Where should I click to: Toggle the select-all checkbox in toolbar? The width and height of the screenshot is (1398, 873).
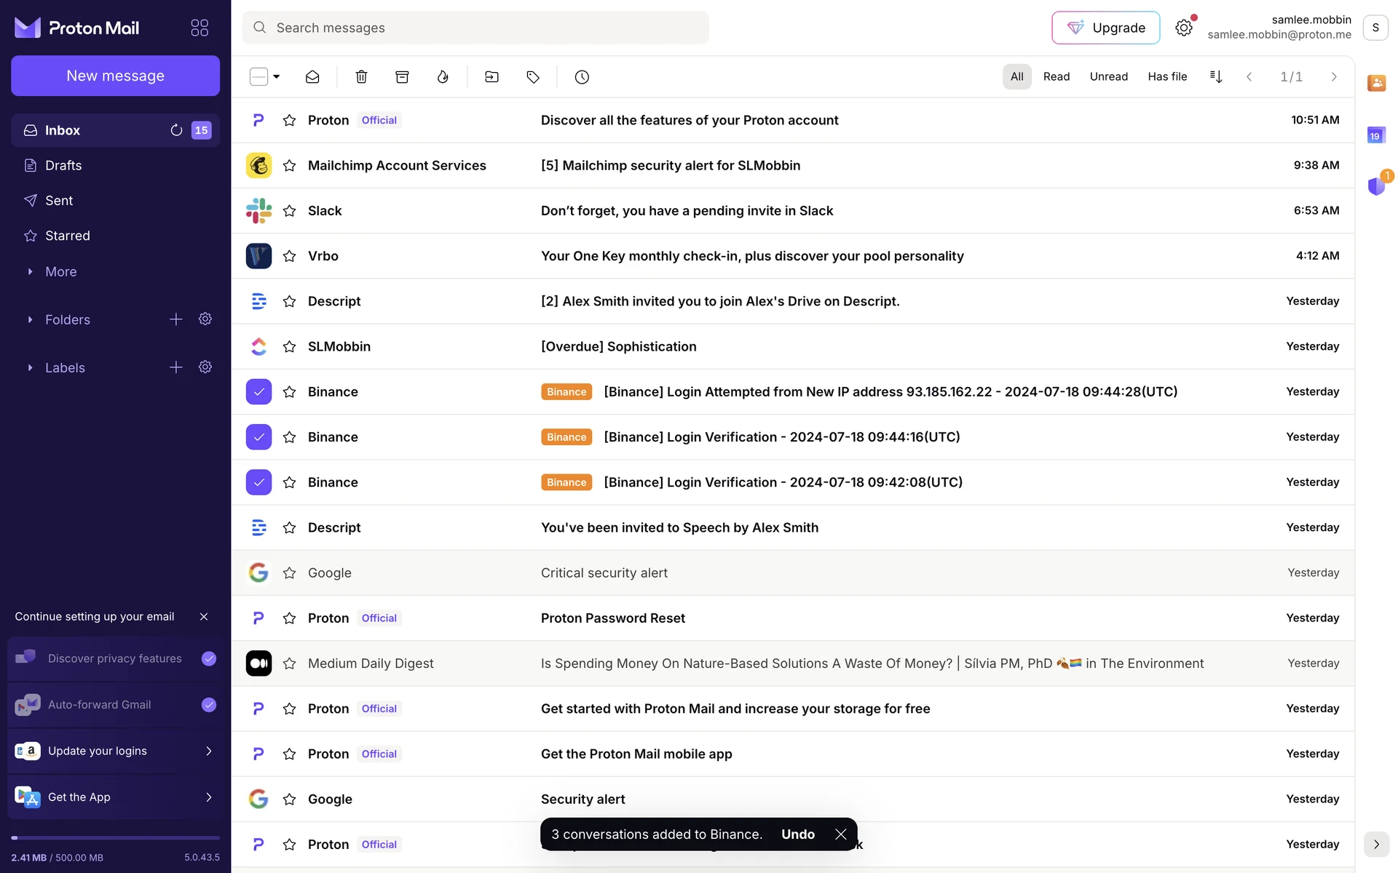pos(258,77)
